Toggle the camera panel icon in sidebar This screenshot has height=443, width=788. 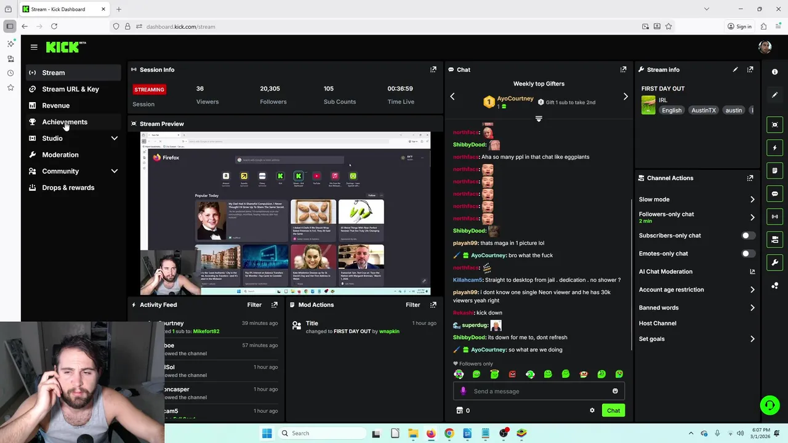[774, 239]
